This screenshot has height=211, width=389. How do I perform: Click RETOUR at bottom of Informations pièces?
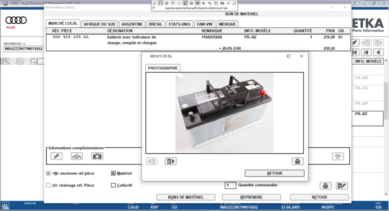[x=319, y=197]
